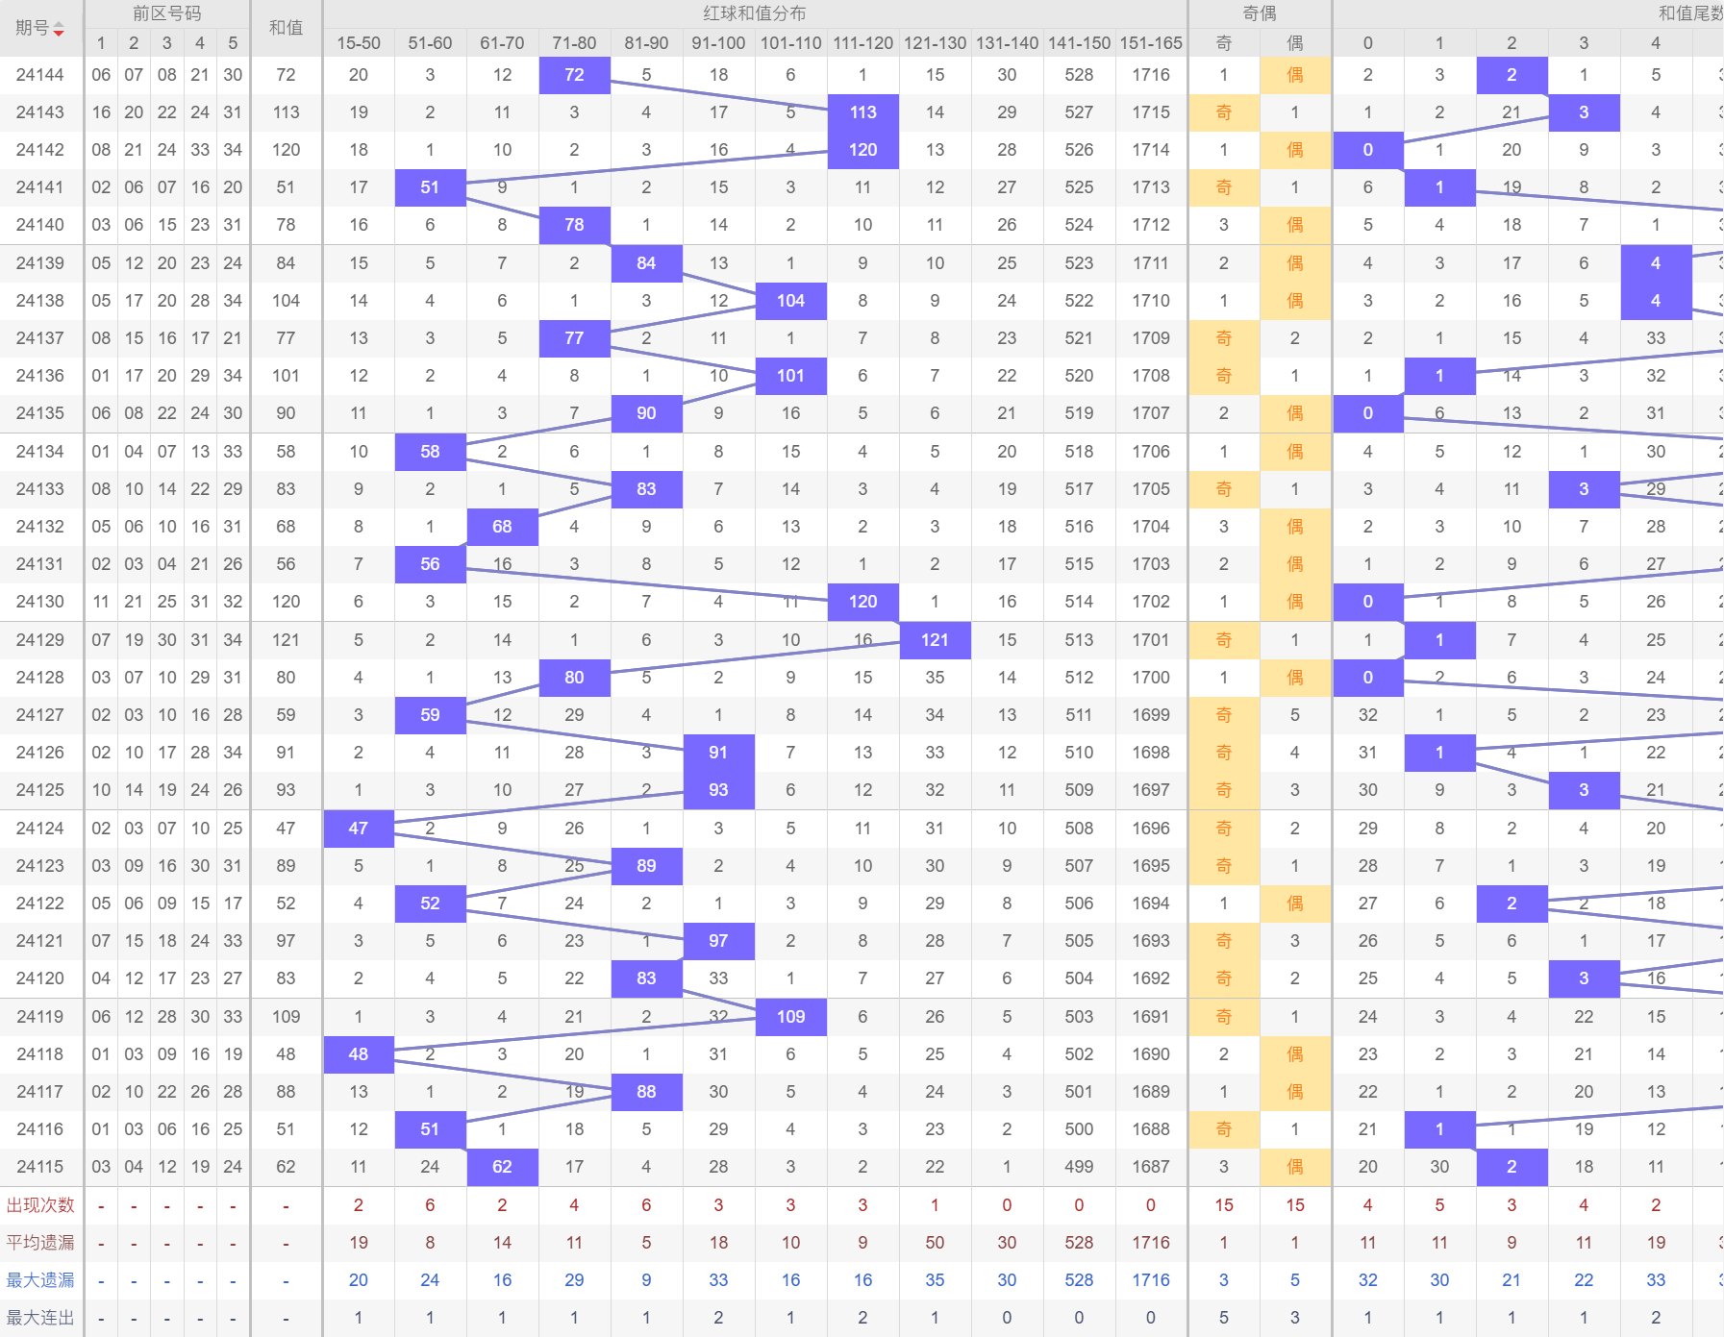Image resolution: width=1724 pixels, height=1337 pixels.
Task: Click the yellow 偶 cell in row 24144
Action: (x=1295, y=75)
